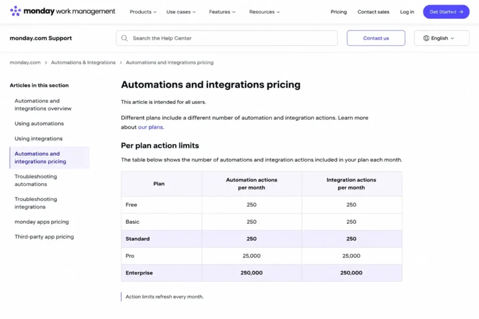Open Automations & Integrations breadcrumb
The height and width of the screenshot is (319, 479).
click(83, 63)
